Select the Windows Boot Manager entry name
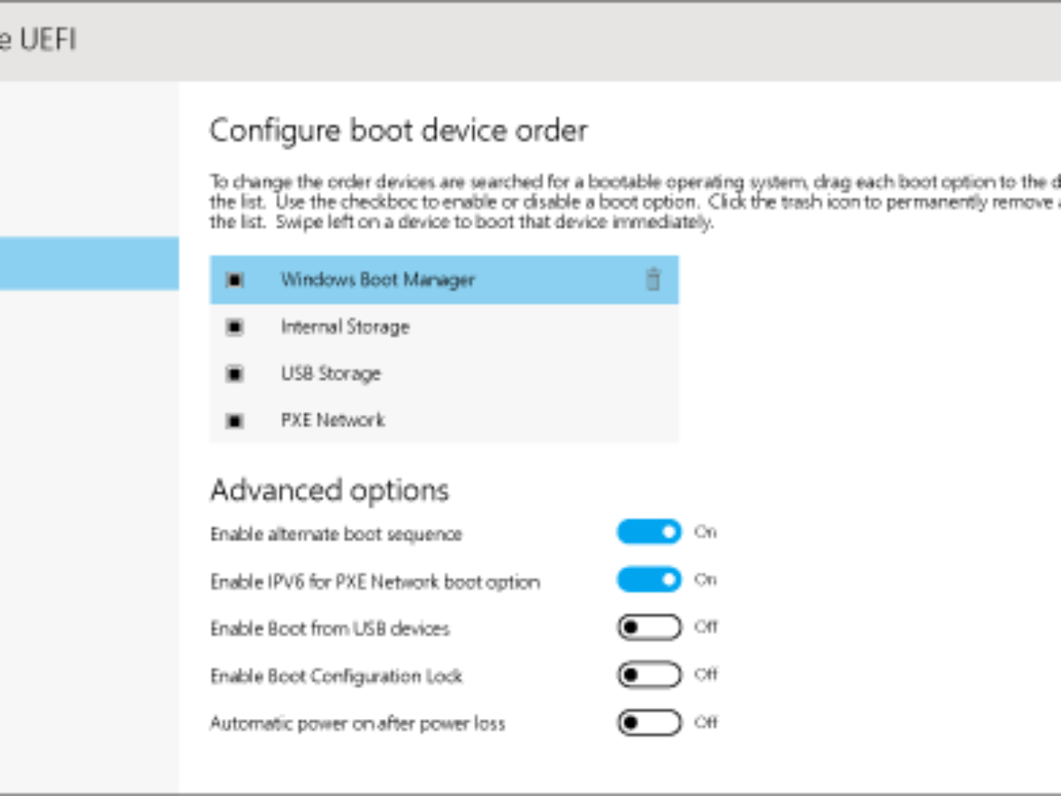 pos(378,279)
